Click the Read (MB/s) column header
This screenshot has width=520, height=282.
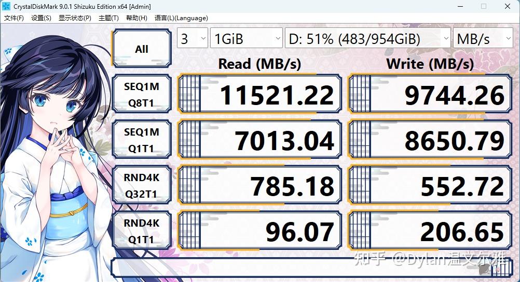pos(259,64)
